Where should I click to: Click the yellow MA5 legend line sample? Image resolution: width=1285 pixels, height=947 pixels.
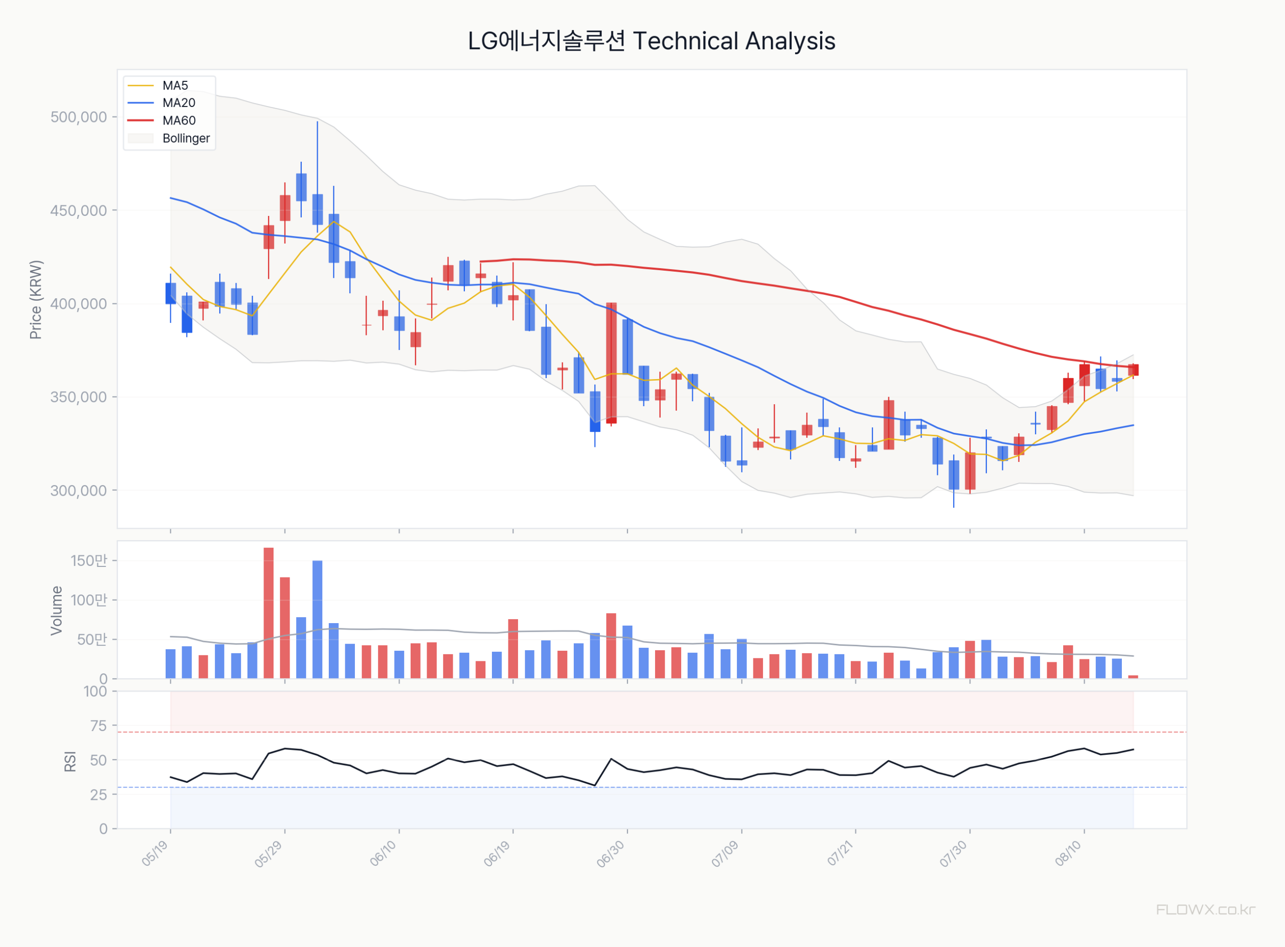(x=141, y=85)
